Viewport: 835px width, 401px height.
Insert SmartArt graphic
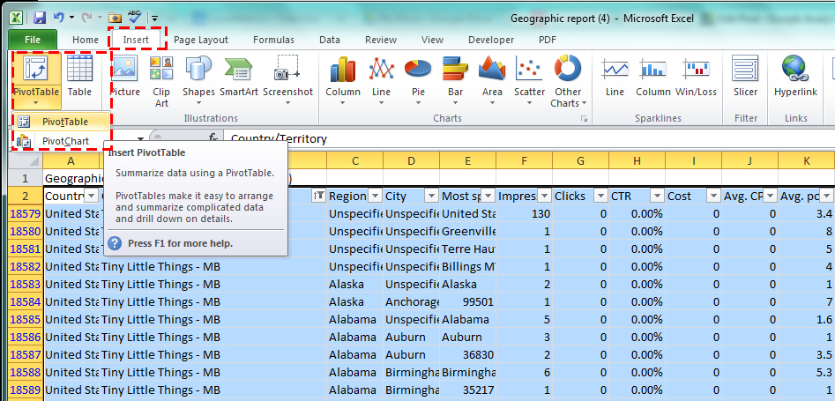coord(239,77)
